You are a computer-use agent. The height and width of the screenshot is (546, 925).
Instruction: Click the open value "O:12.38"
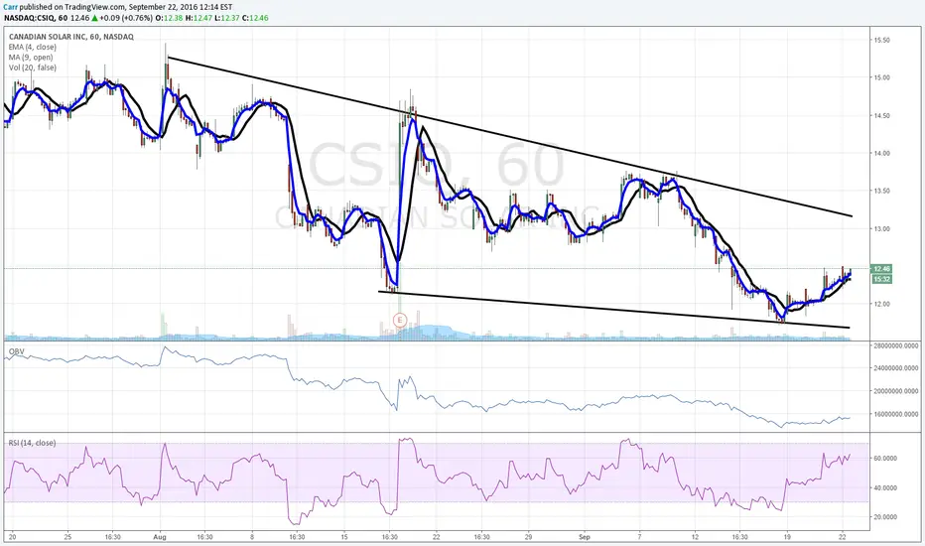click(x=170, y=18)
